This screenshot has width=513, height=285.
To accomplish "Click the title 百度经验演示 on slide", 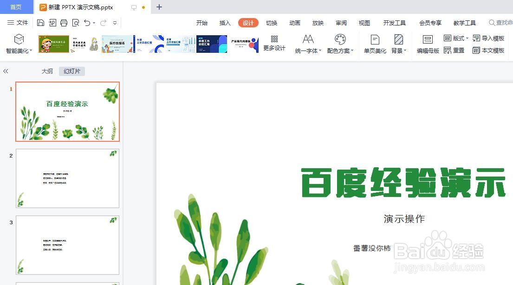I will pos(403,183).
